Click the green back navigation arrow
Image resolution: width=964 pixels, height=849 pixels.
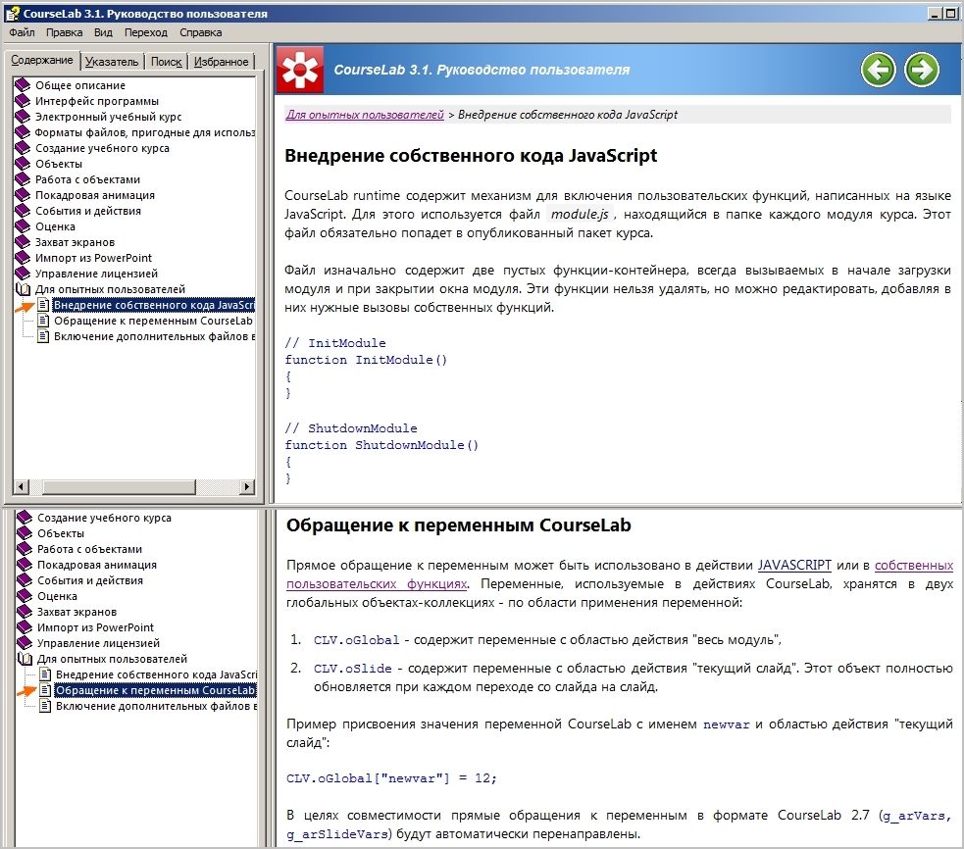click(x=879, y=69)
